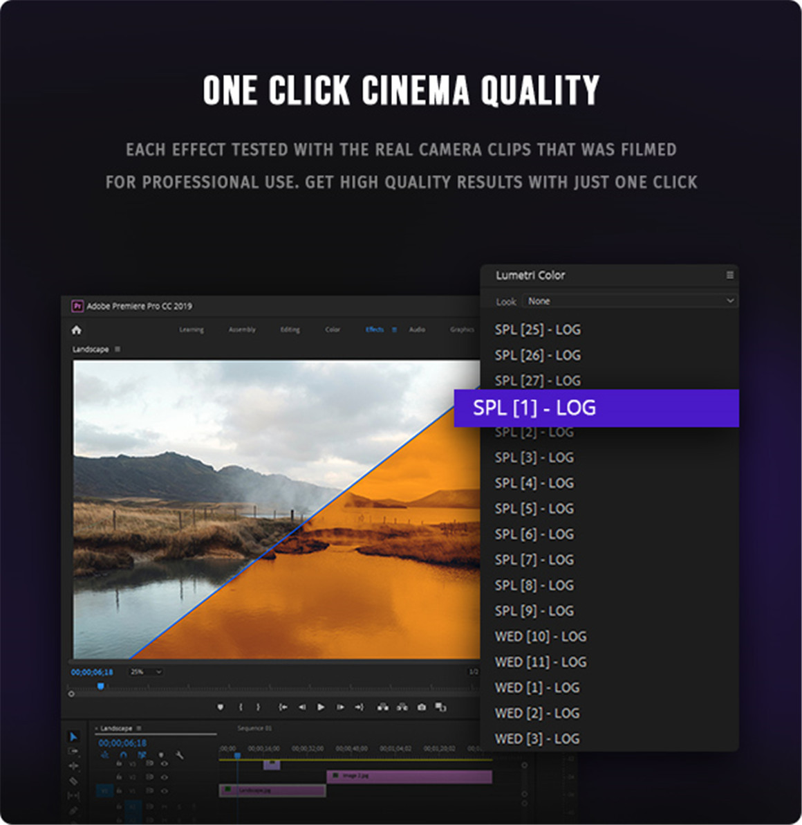Switch to the Color workspace tab
The image size is (802, 825).
tap(333, 330)
